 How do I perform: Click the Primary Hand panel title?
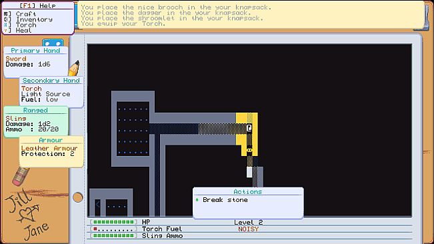point(35,51)
